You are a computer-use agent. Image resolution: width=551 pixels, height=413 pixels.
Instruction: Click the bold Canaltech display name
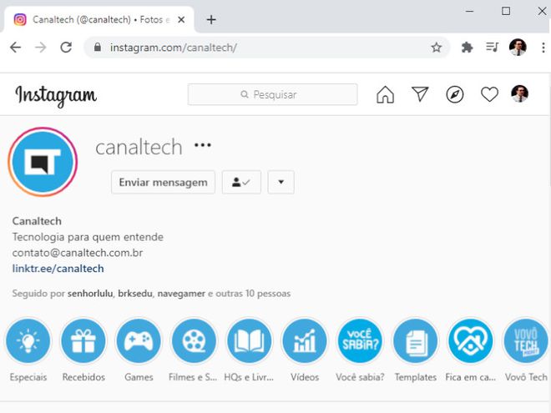[37, 221]
